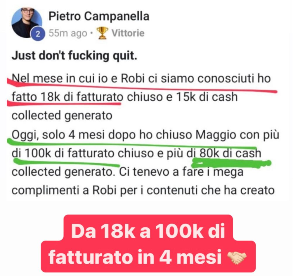The height and width of the screenshot is (276, 293).
Task: Open the Vittorie category label
Action: tap(128, 33)
